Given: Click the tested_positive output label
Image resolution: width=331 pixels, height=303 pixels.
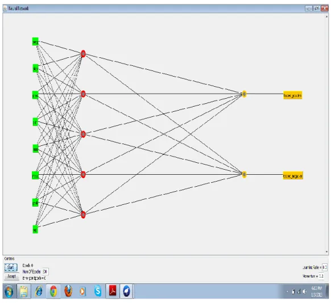Looking at the screenshot, I should (x=292, y=95).
